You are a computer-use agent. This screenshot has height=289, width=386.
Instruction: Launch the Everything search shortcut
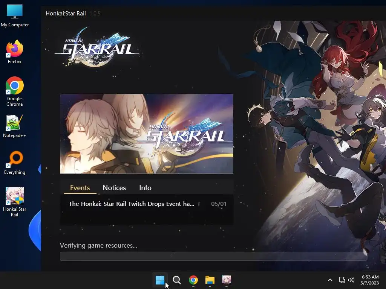coord(15,163)
